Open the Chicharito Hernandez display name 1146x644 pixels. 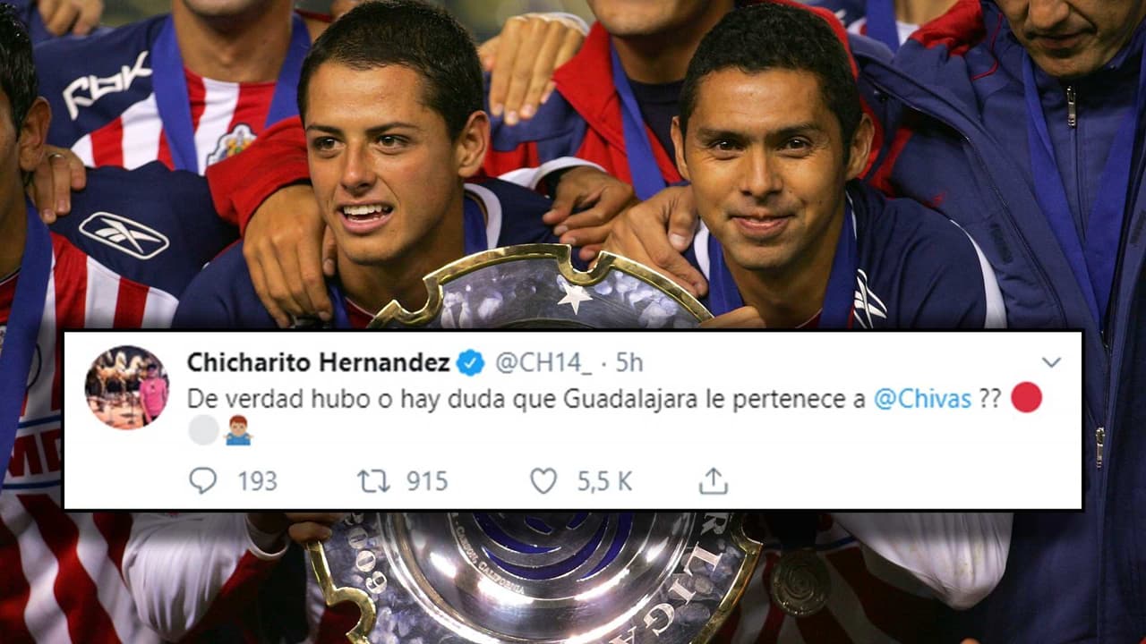click(x=319, y=362)
